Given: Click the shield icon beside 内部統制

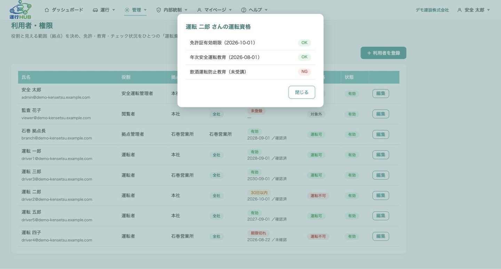Looking at the screenshot, I should click(159, 10).
